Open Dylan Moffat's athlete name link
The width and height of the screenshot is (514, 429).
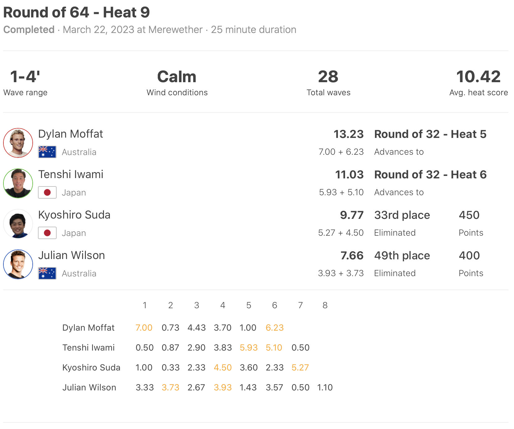[x=70, y=134]
